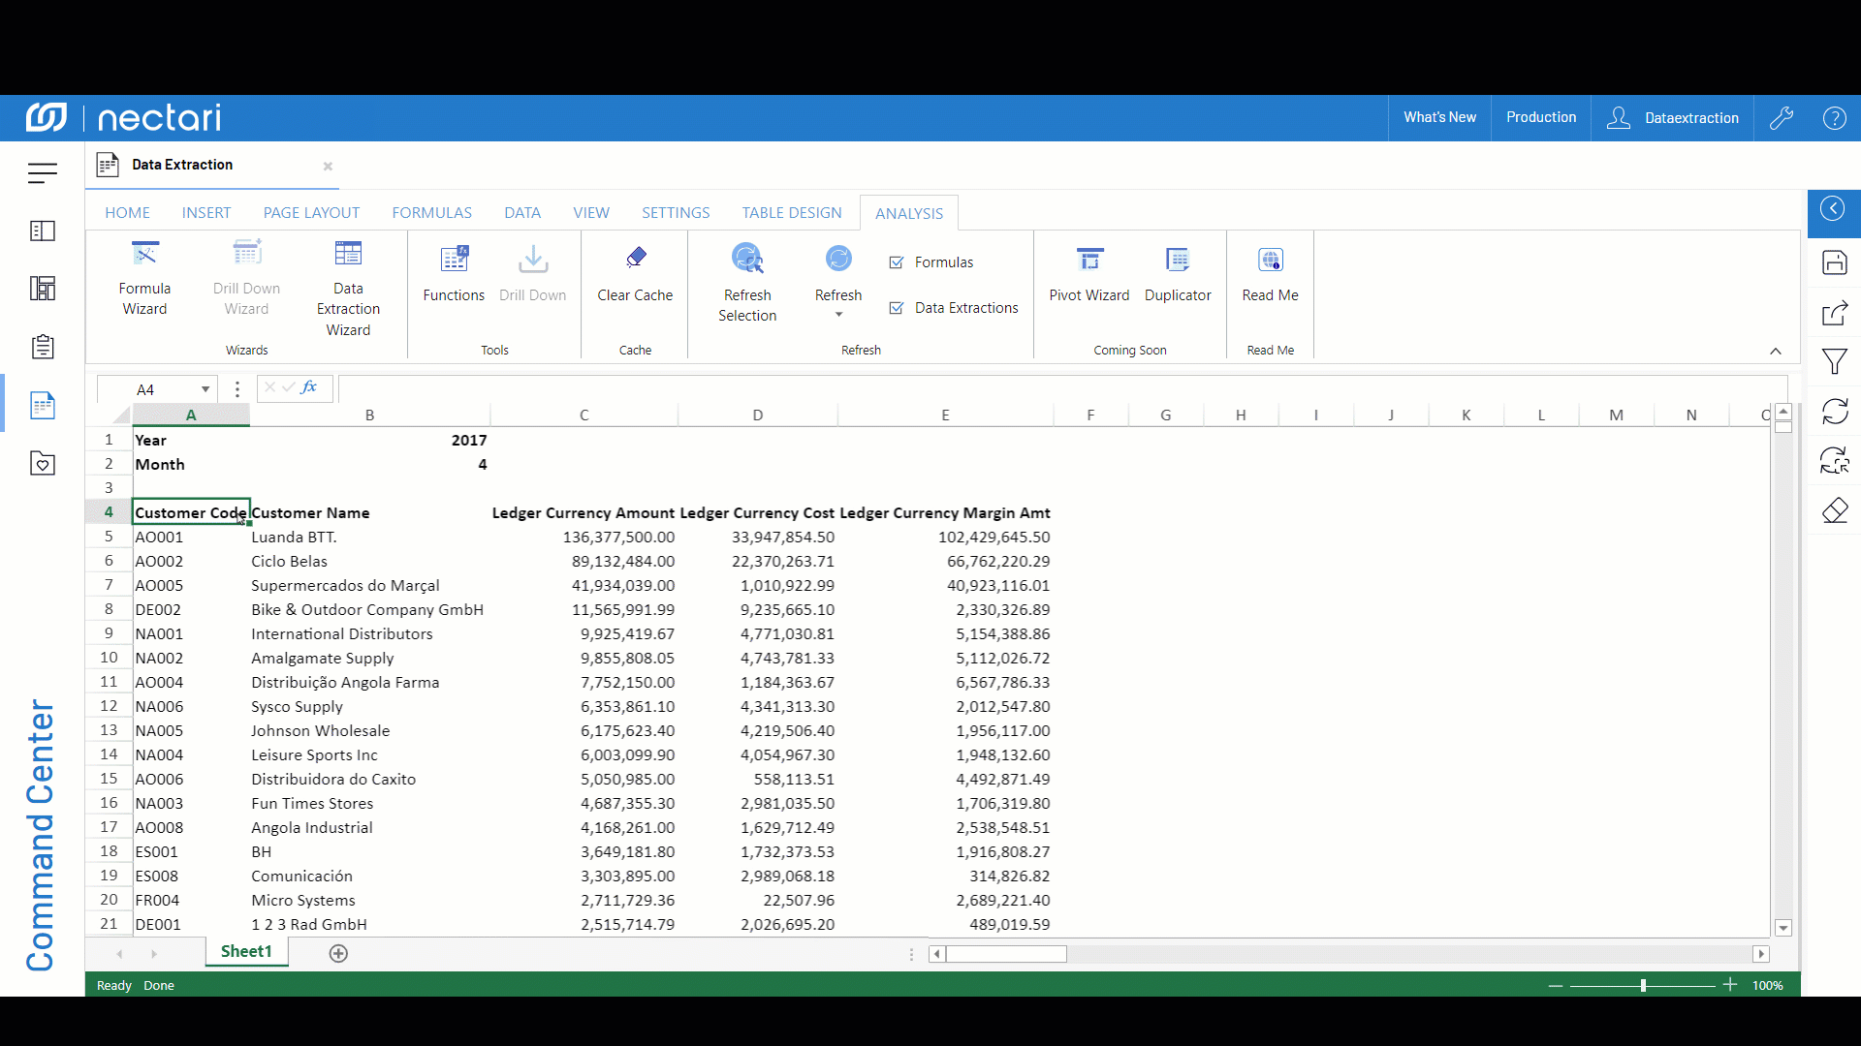Collapse the ribbon with the chevron
1861x1046 pixels.
coord(1776,351)
